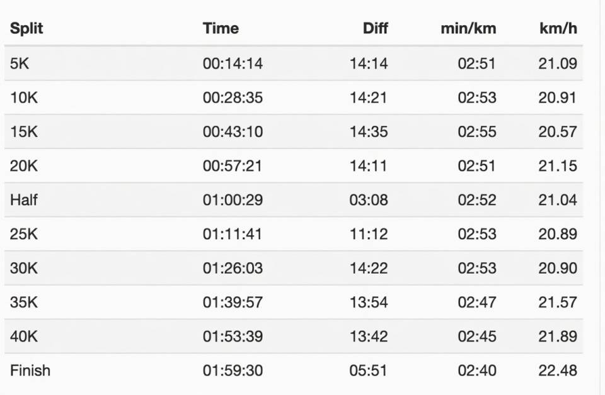Click the Finish row label
The height and width of the screenshot is (395, 605).
(30, 370)
